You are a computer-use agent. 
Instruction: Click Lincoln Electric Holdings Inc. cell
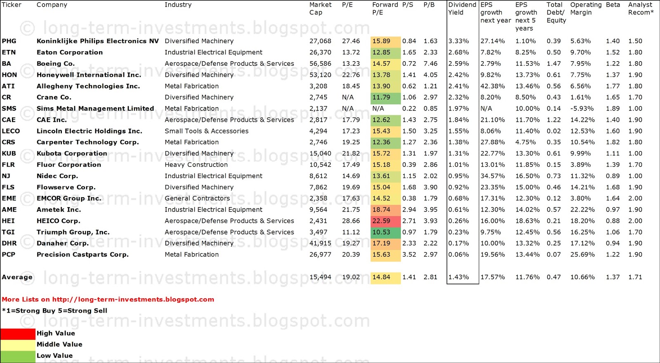click(x=89, y=131)
